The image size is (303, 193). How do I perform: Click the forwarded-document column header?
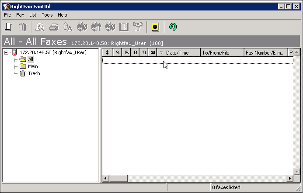[x=144, y=52]
